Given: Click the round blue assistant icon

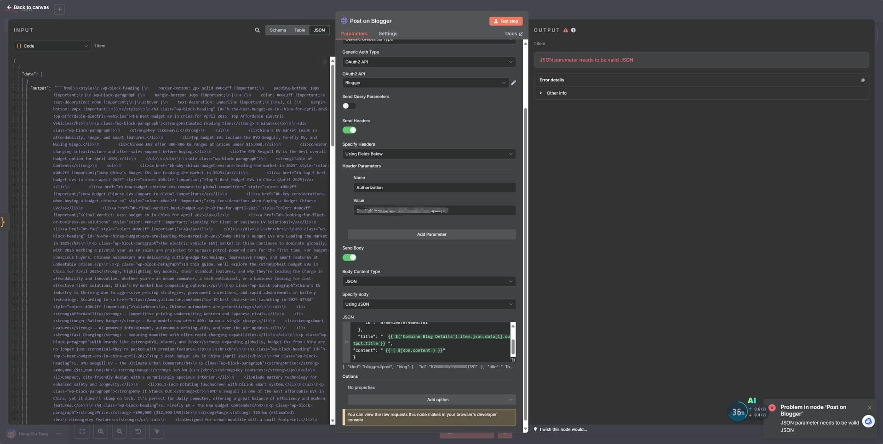Looking at the screenshot, I should pyautogui.click(x=868, y=421).
